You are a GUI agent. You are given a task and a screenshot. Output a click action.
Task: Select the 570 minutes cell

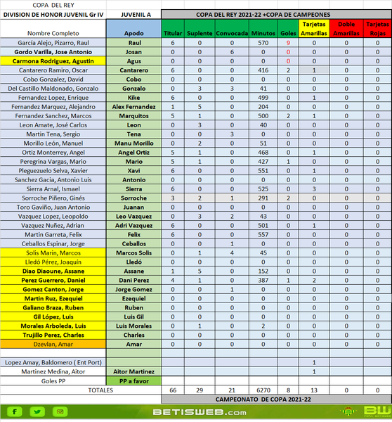point(263,43)
